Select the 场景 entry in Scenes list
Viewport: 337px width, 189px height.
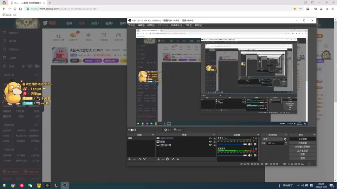click(141, 139)
